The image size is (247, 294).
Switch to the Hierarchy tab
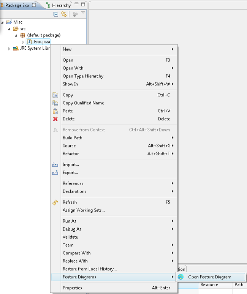point(59,5)
